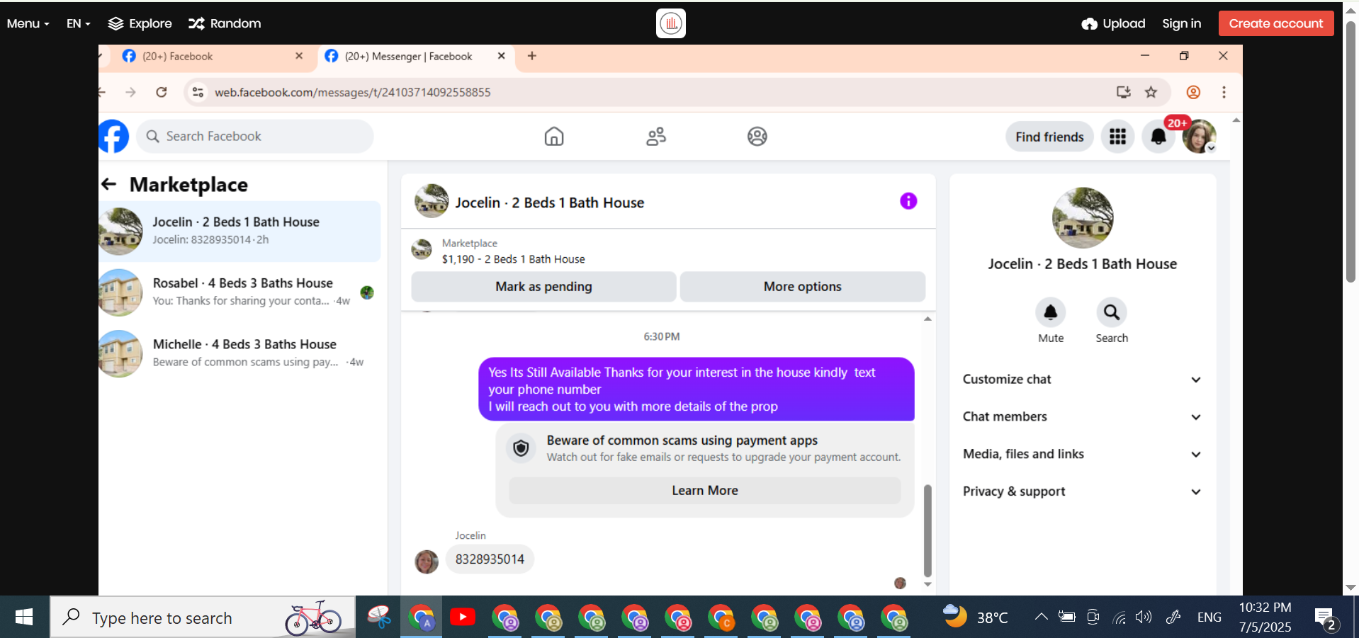Click Sign in link

tap(1181, 23)
